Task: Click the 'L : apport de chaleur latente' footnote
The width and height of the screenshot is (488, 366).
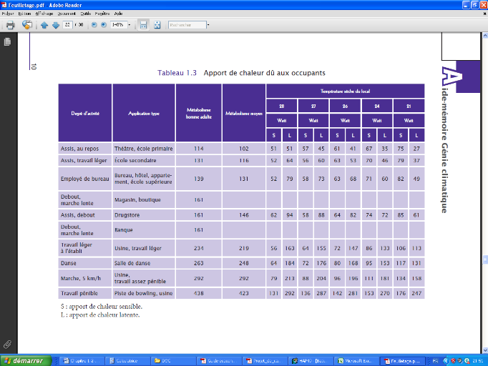Action: [100, 315]
